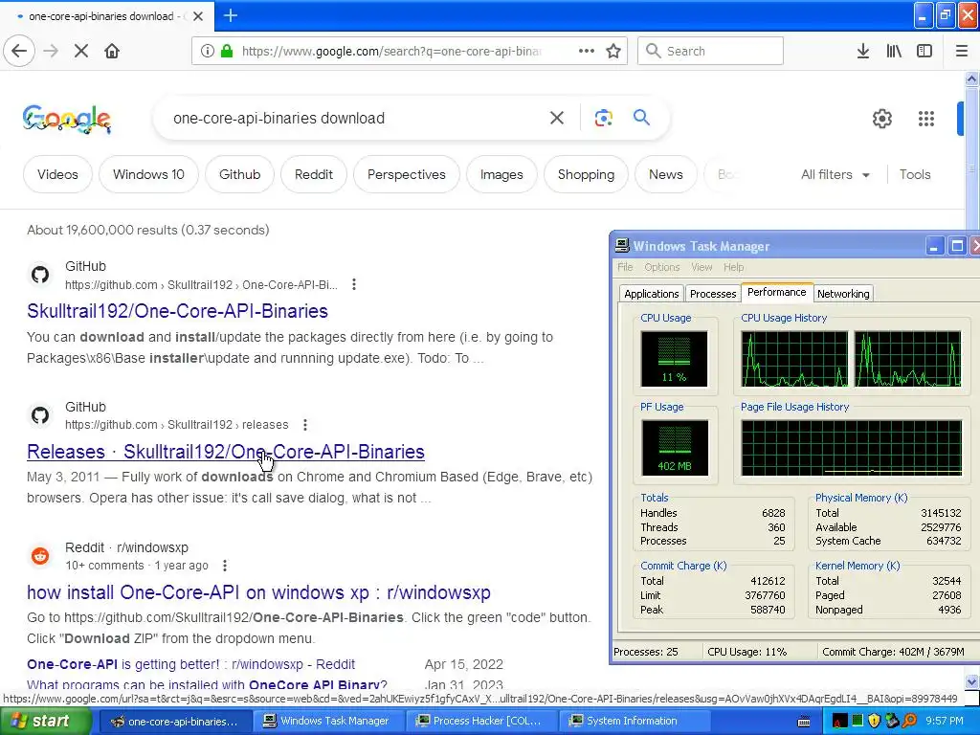Viewport: 980px width, 735px height.
Task: Open a new tab with the plus button
Action: coord(230,15)
